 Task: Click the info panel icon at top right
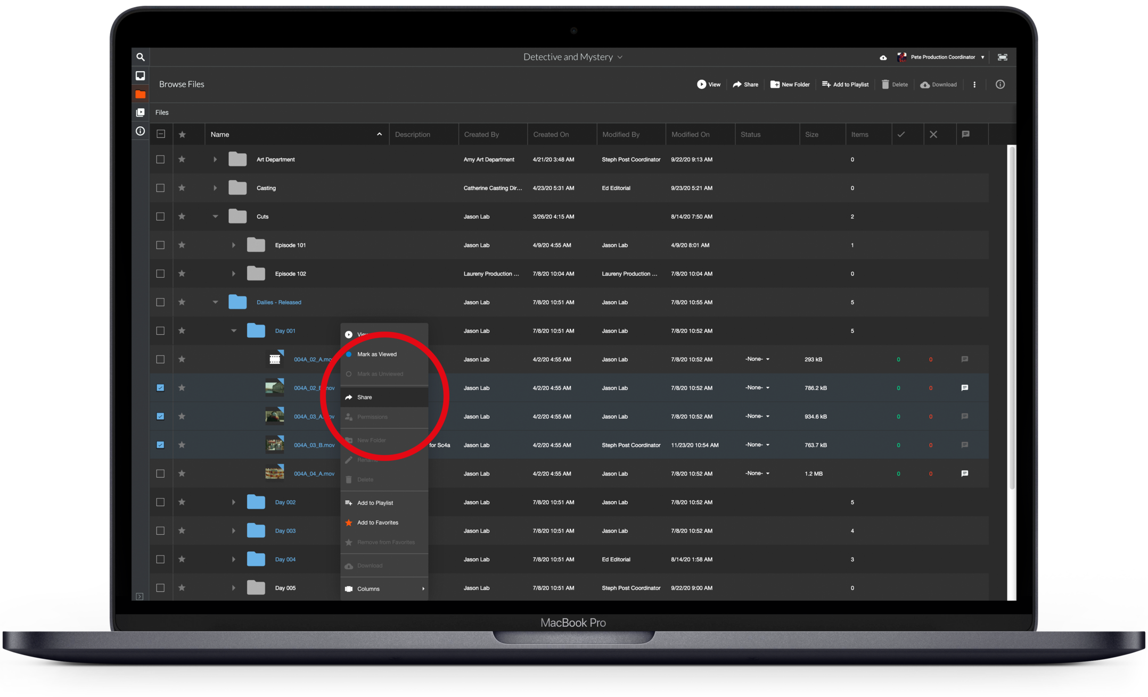coord(1000,84)
